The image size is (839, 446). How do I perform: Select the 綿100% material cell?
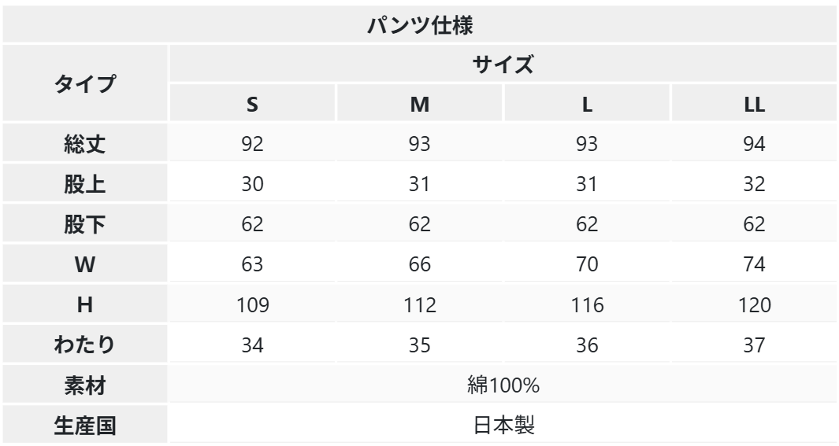[x=503, y=385]
